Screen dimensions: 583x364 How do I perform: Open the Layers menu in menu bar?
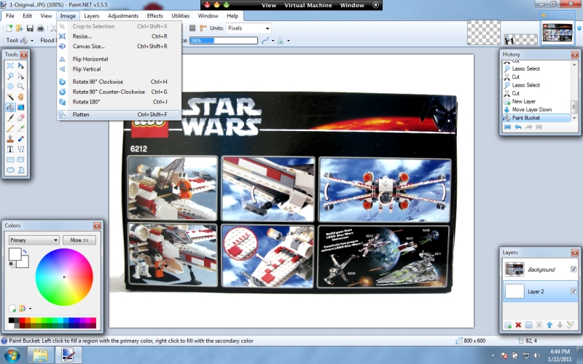pyautogui.click(x=92, y=16)
